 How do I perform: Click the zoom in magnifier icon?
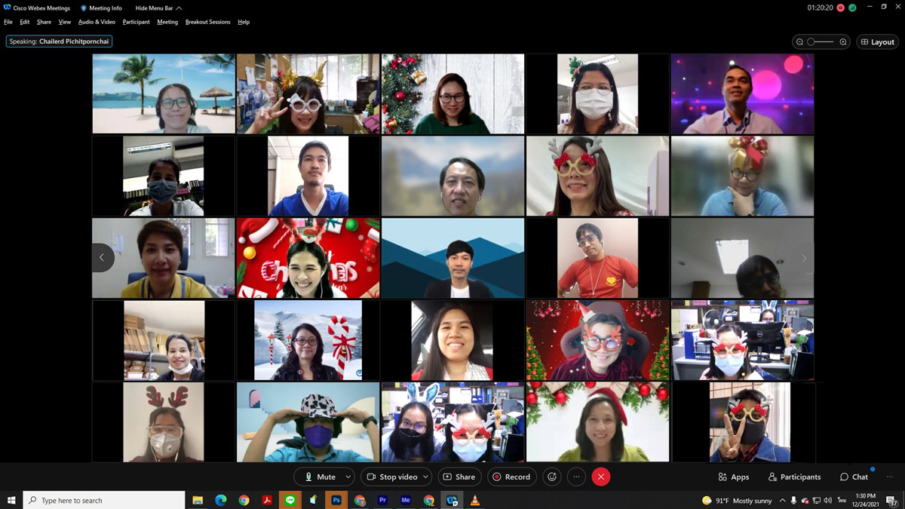[x=843, y=42]
